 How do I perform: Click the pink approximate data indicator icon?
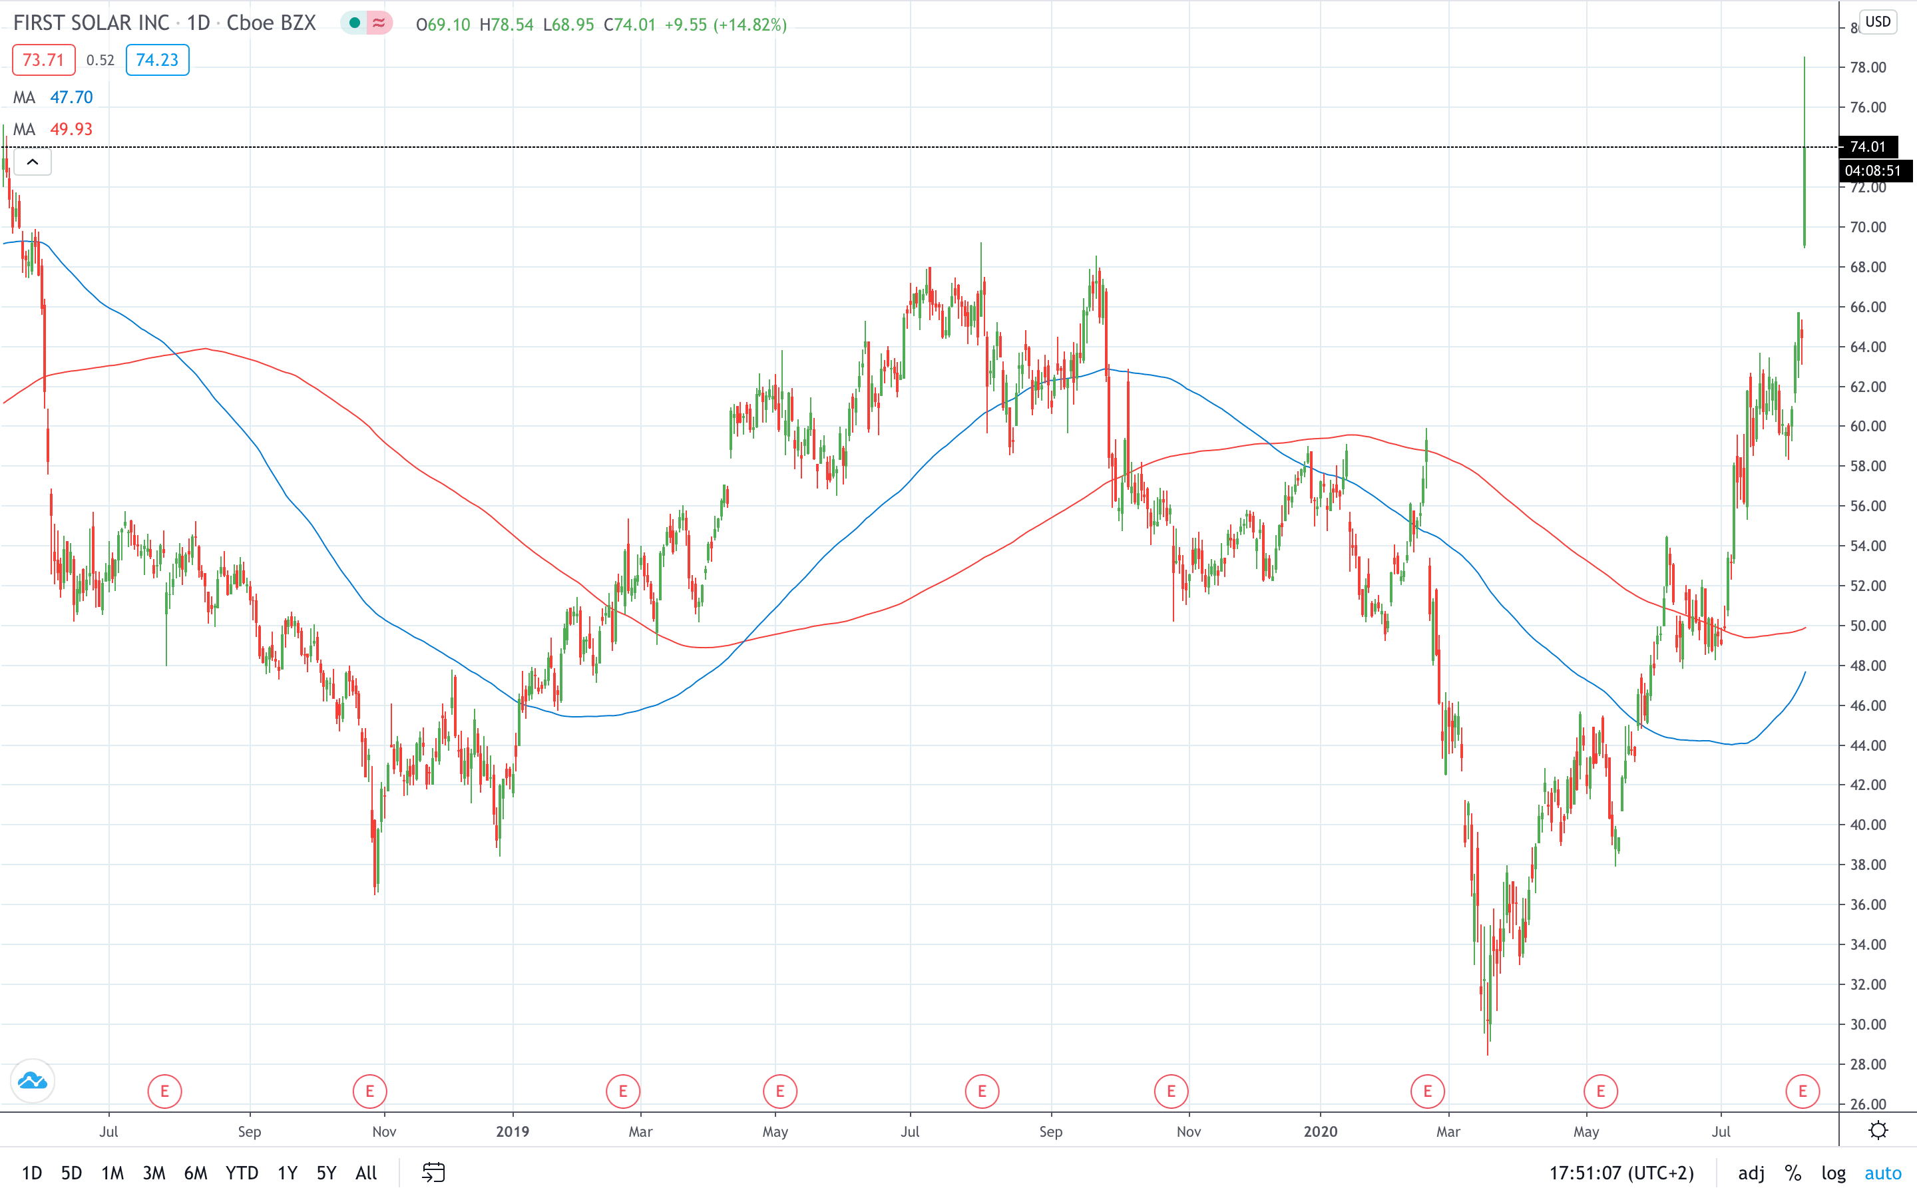click(379, 23)
